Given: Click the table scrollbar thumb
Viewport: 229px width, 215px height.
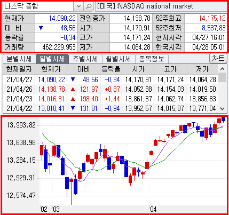Looking at the screenshot, I should 223,77.
